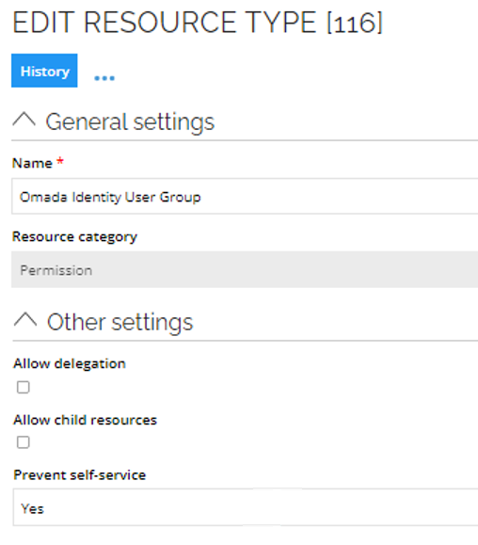This screenshot has height=545, width=478.
Task: Click the Name input field
Action: [x=245, y=197]
